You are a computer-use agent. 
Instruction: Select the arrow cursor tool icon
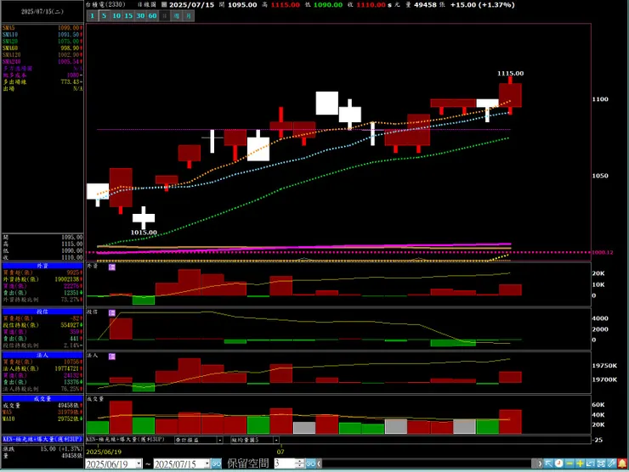tap(548, 464)
